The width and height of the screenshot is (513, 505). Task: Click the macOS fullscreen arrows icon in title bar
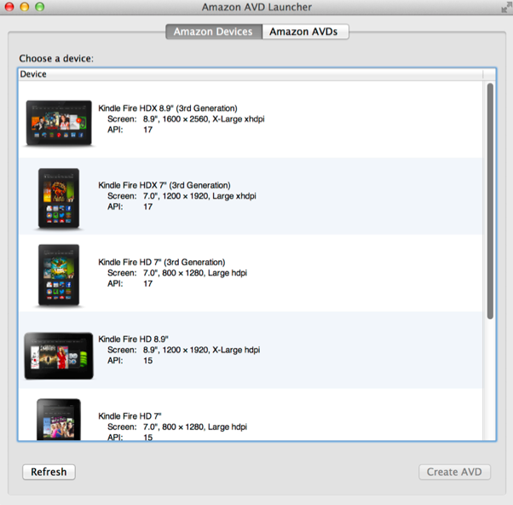point(506,7)
